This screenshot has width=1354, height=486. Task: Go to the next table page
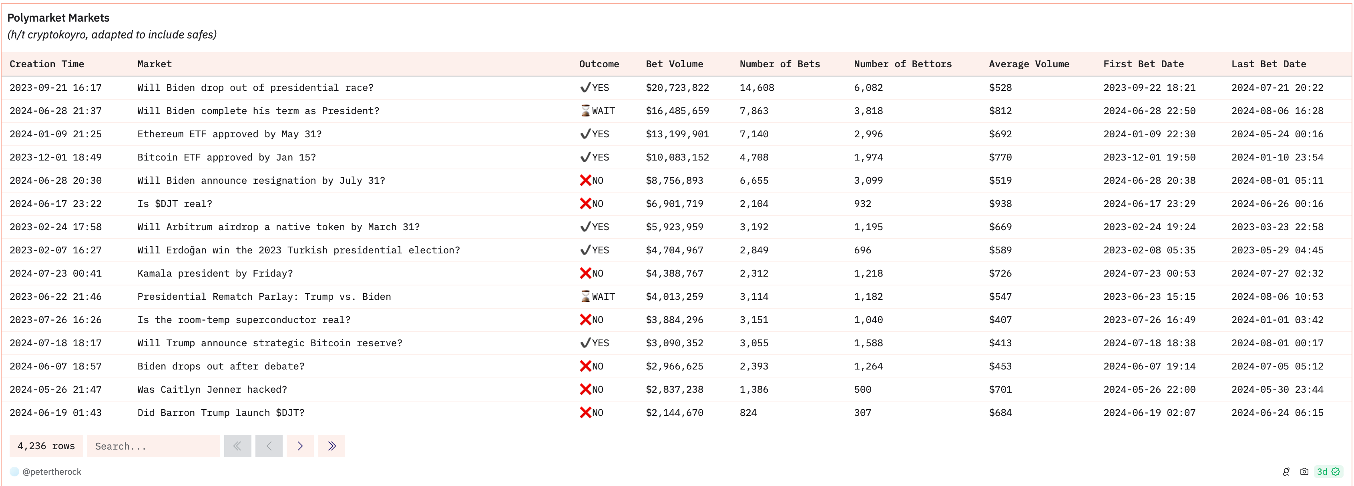click(300, 446)
